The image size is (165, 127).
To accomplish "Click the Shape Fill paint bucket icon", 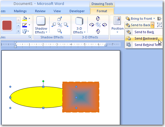I will pyautogui.click(x=25, y=19).
